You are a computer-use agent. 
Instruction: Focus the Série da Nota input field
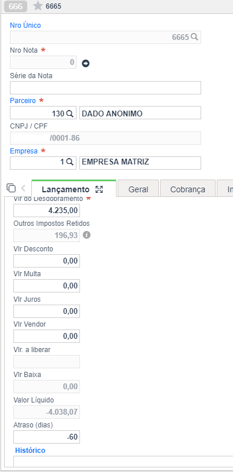[x=105, y=87]
